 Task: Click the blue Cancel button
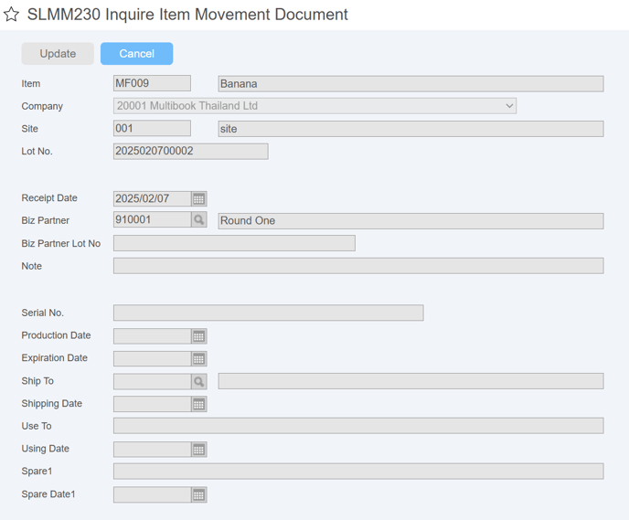pos(137,54)
